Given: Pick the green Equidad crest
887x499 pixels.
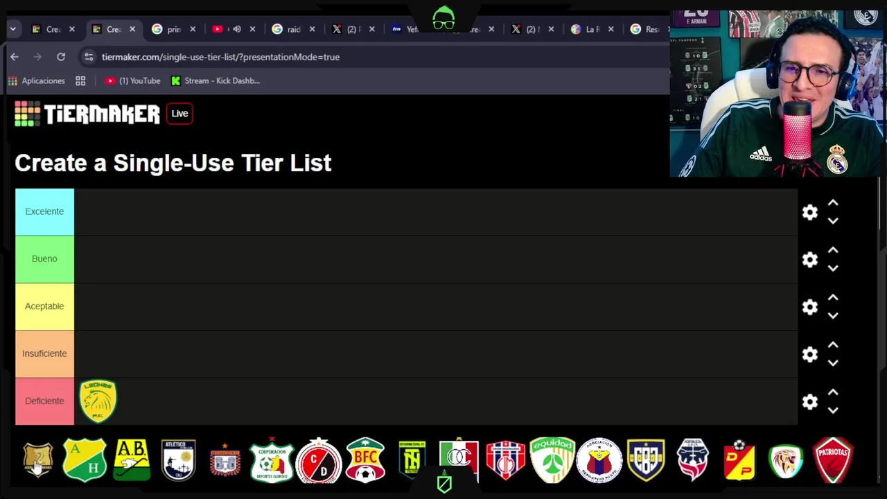Looking at the screenshot, I should (552, 459).
